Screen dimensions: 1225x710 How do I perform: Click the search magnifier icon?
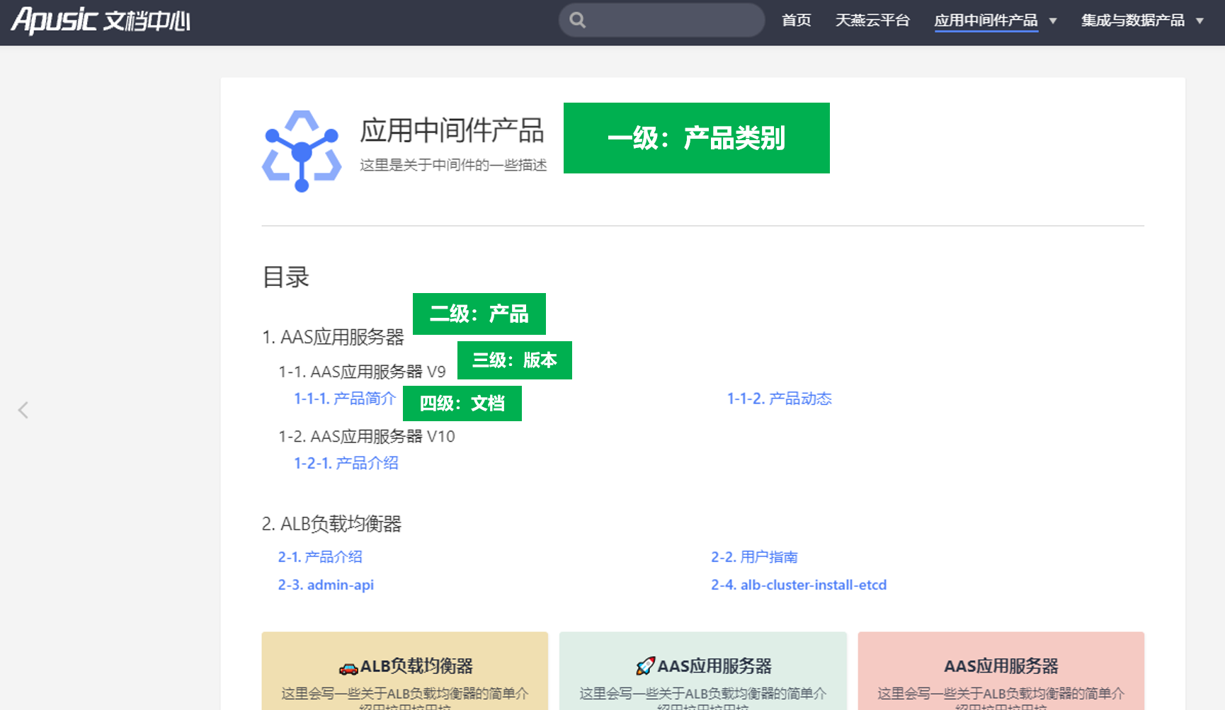point(578,21)
